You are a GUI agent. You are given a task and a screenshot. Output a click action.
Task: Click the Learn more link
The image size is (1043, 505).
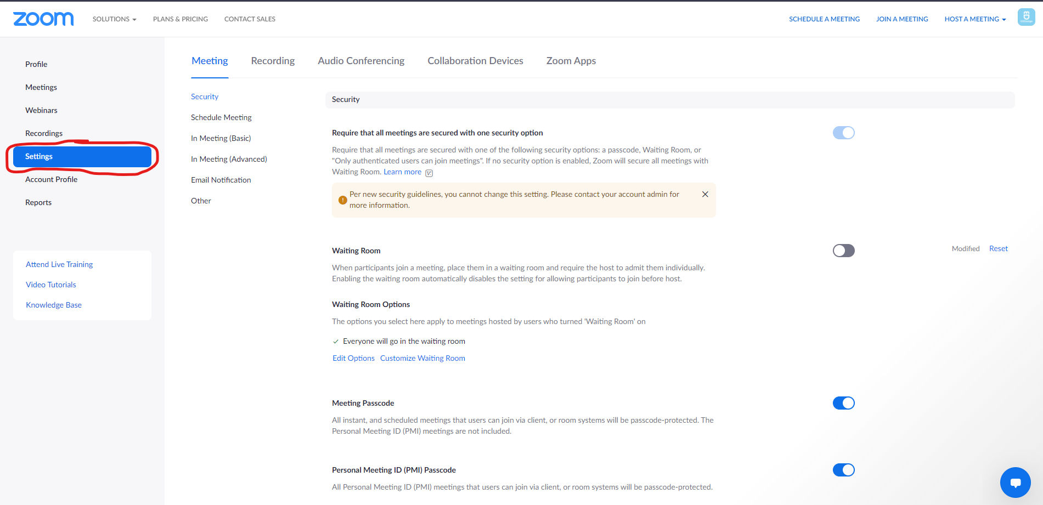pyautogui.click(x=402, y=172)
